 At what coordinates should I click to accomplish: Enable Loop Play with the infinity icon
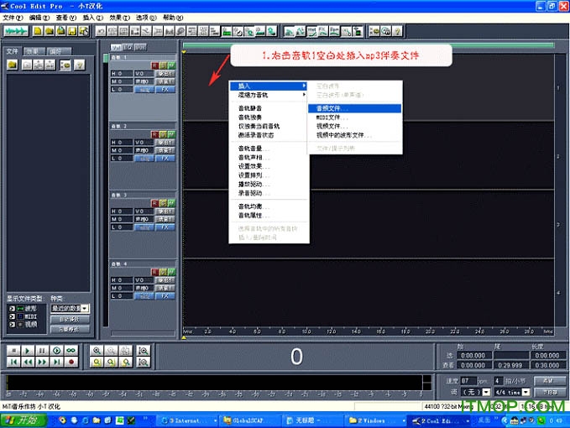[x=71, y=350]
